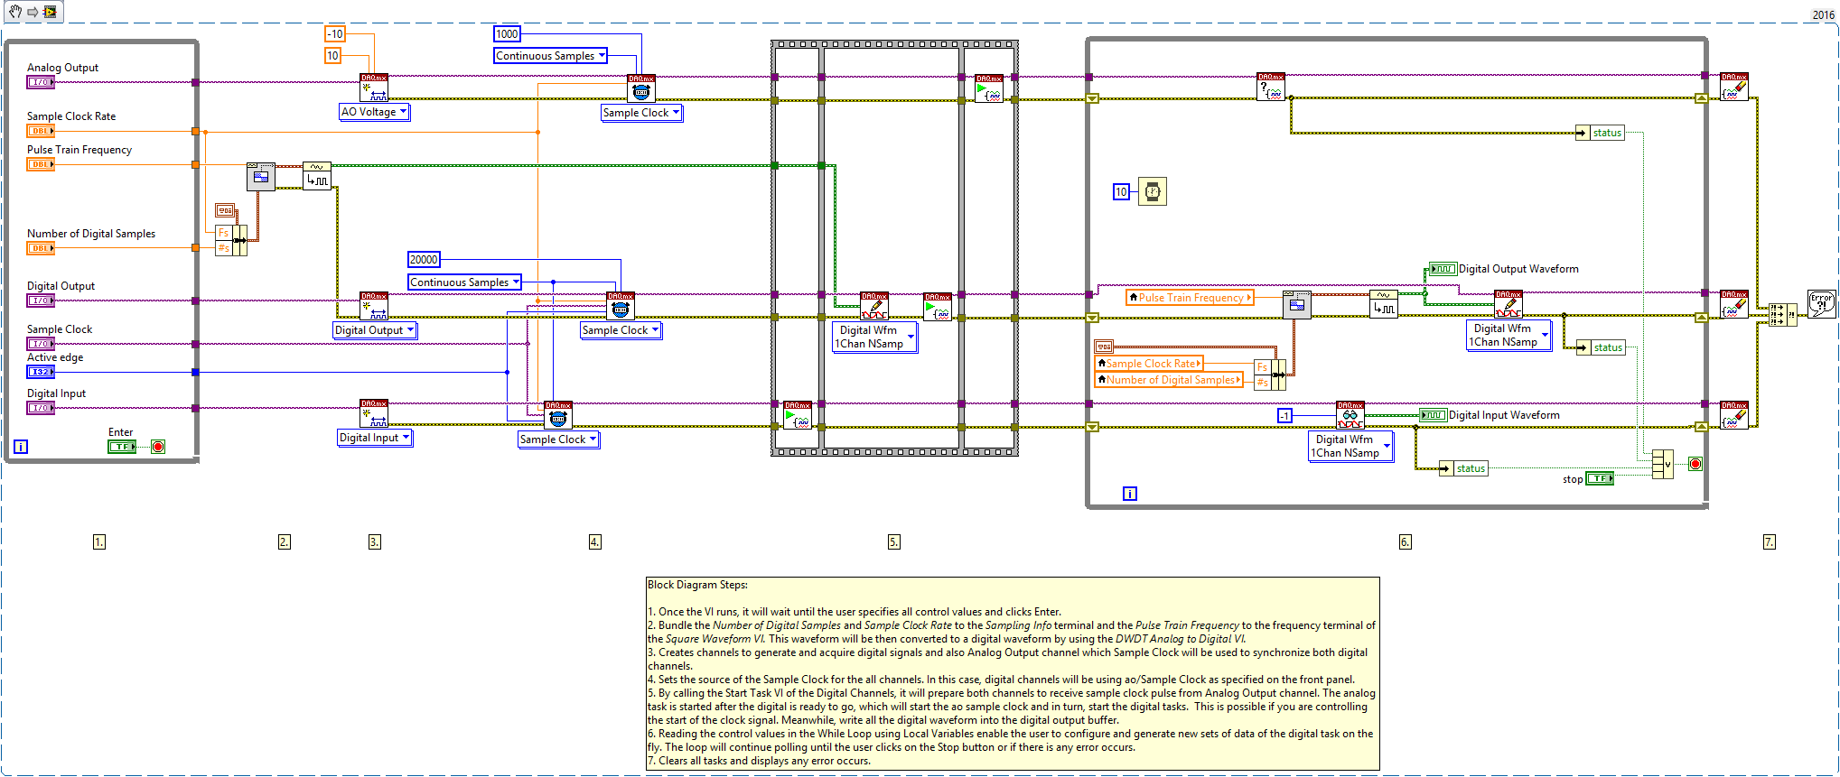The image size is (1840, 777).
Task: Click the Active edge I32 terminal
Action: 41,372
